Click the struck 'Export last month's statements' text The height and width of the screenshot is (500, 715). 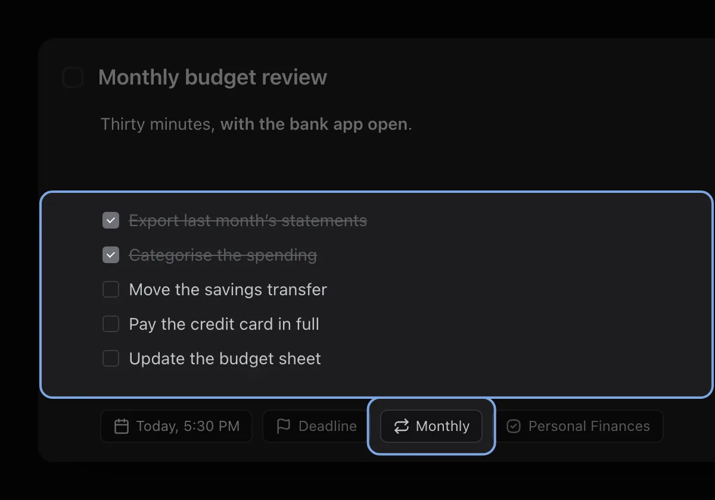tap(248, 221)
